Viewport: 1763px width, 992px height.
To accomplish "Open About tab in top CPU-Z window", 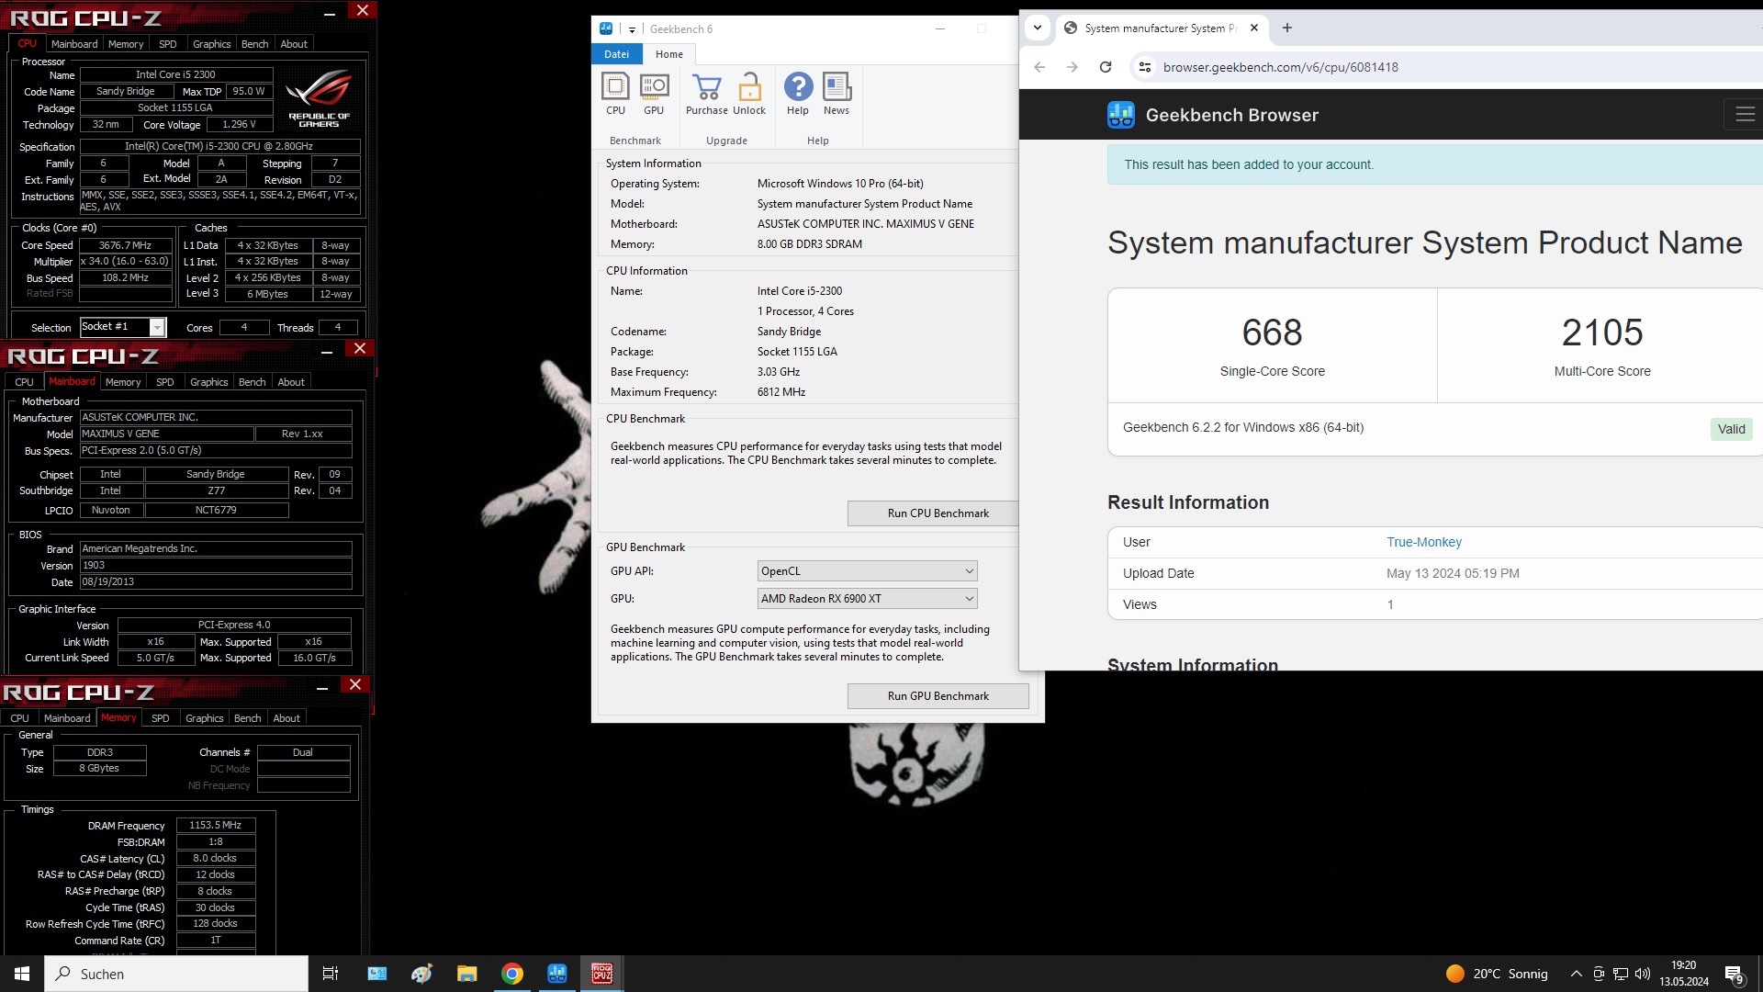I will coord(294,44).
